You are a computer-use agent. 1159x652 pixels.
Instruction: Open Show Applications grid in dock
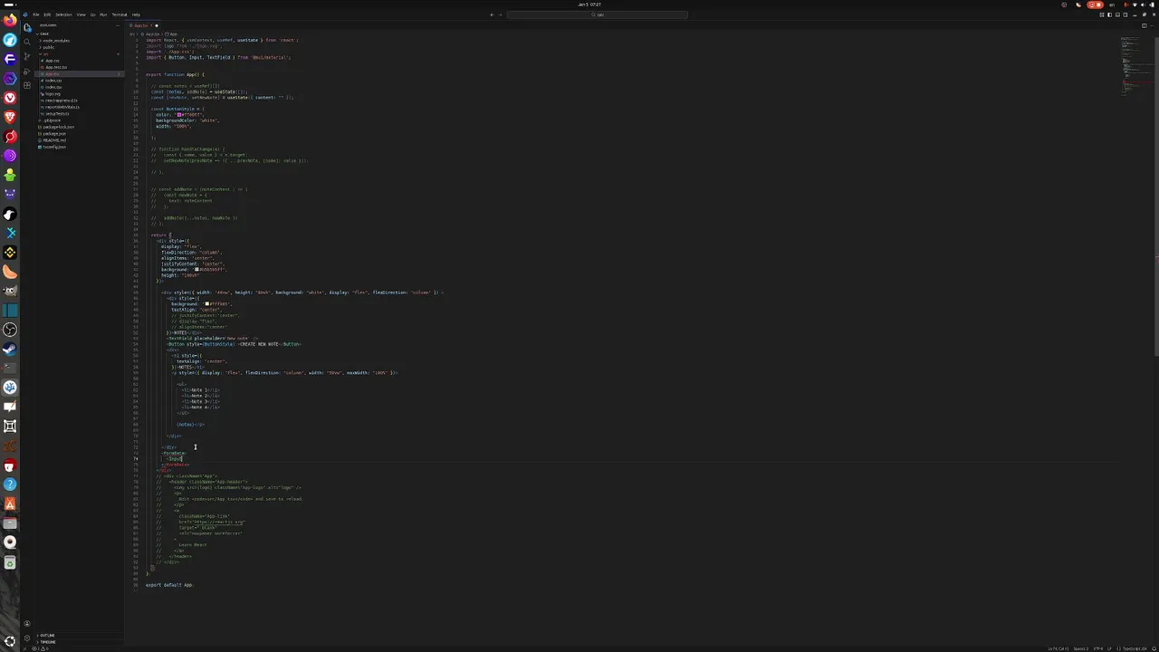[10, 640]
